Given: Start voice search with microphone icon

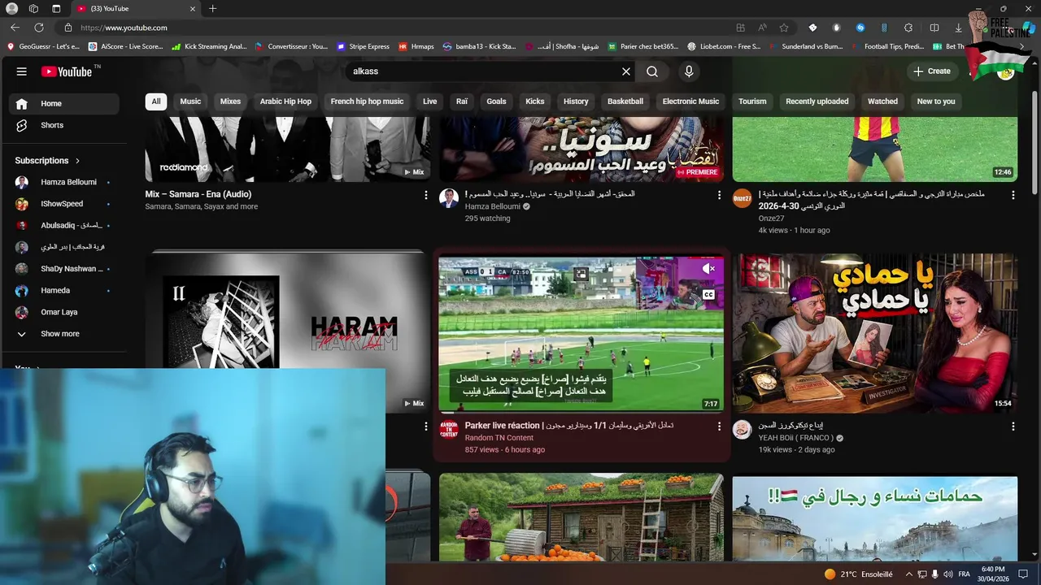Looking at the screenshot, I should (689, 71).
